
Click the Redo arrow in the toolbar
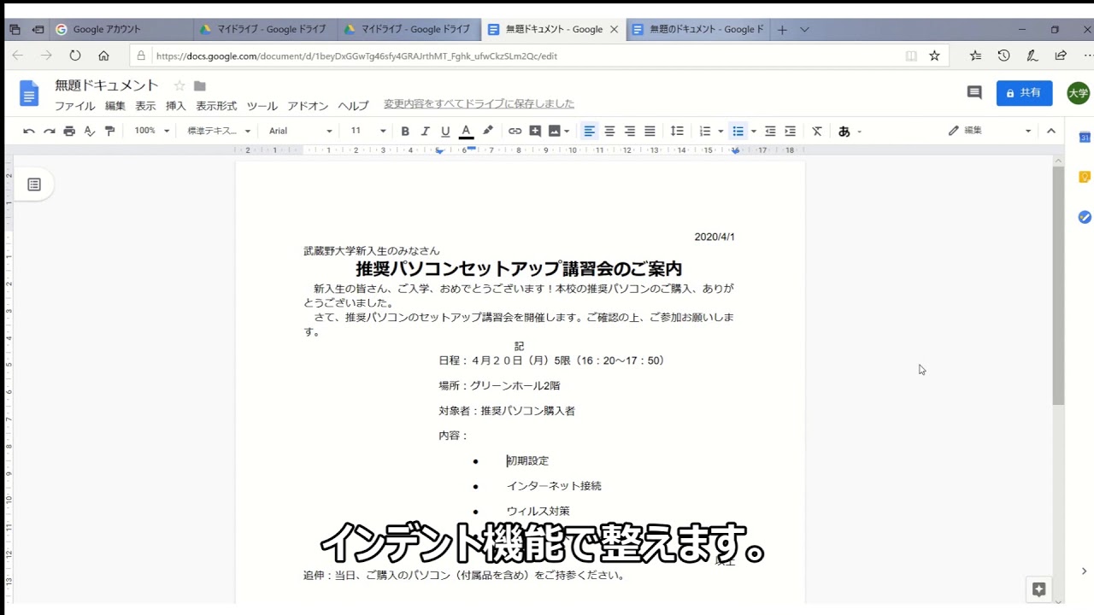(49, 131)
